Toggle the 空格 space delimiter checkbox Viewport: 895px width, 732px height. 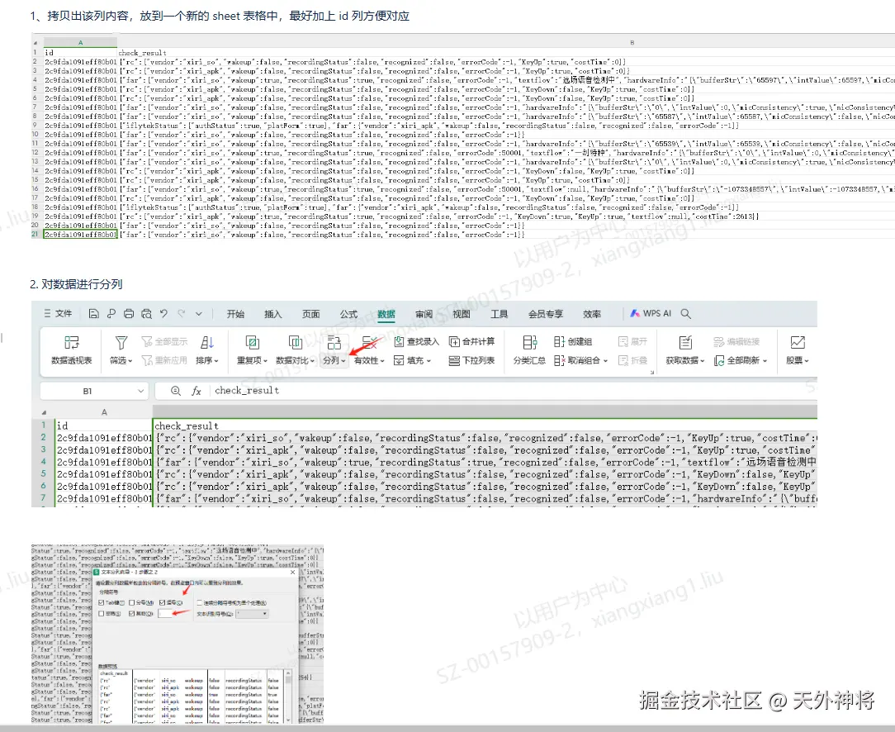[x=101, y=613]
